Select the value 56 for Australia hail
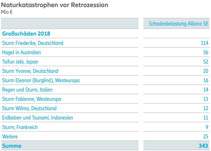 pos(206,52)
